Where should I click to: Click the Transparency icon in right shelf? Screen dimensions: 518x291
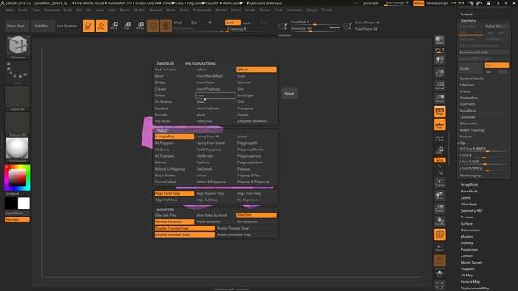coord(439,247)
